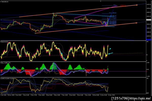Select the '30 Nov 15:05' time axis label

pos(11,95)
